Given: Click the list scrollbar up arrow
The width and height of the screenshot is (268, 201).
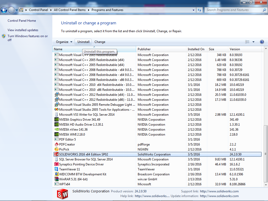Looking at the screenshot, I should 266,49.
